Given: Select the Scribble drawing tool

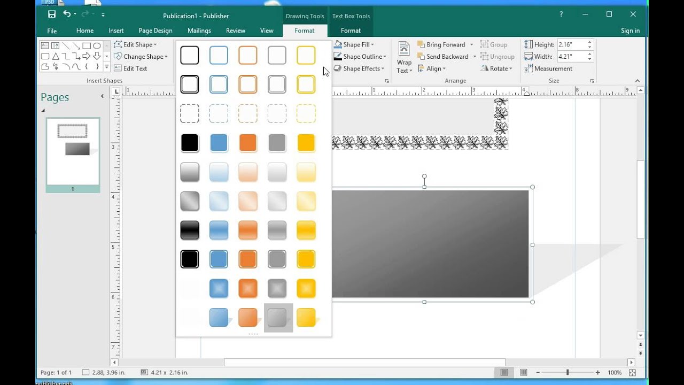Looking at the screenshot, I should (55, 67).
